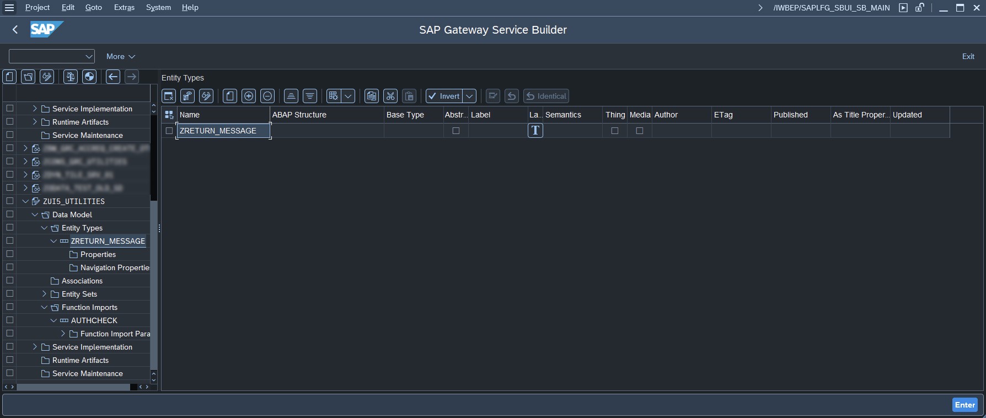
Task: Toggle edit mode in the Entity Types grid toolbar
Action: coord(206,96)
